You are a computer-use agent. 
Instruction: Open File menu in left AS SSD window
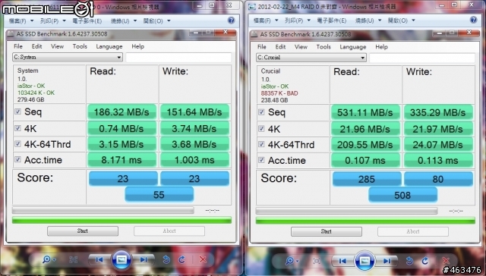click(x=18, y=46)
